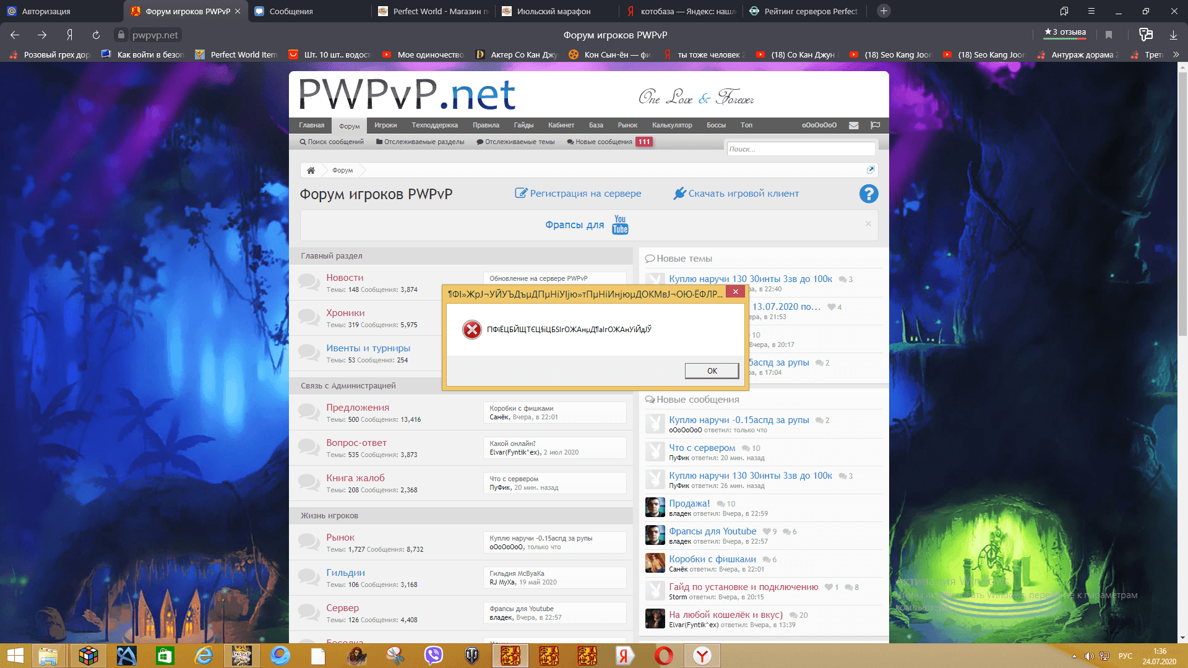Click the home icon in breadcrumb
Viewport: 1188px width, 668px height.
point(311,170)
